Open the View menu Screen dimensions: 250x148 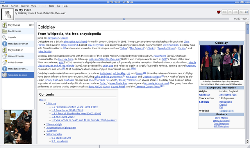(x=34, y=6)
